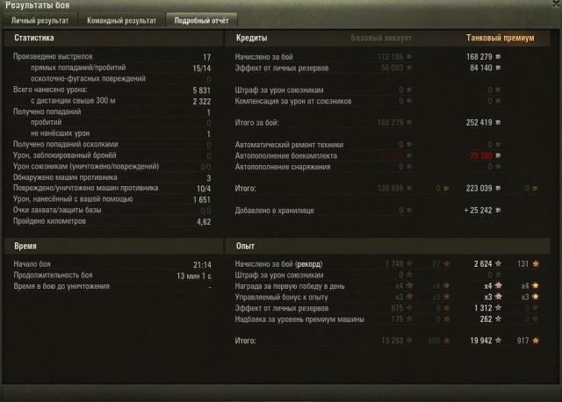The image size is (562, 402).
Task: Click credits icon beside + 25 242
Action: pos(498,211)
